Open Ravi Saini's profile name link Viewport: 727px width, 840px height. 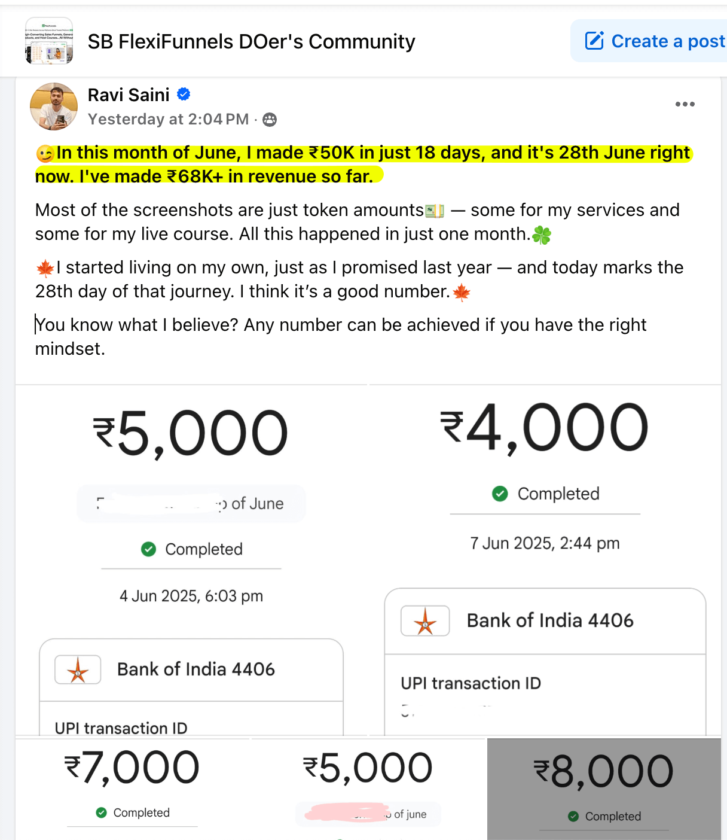click(129, 95)
